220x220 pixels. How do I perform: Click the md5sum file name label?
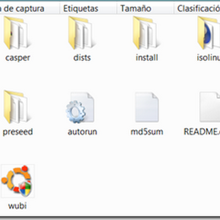[x=147, y=132]
